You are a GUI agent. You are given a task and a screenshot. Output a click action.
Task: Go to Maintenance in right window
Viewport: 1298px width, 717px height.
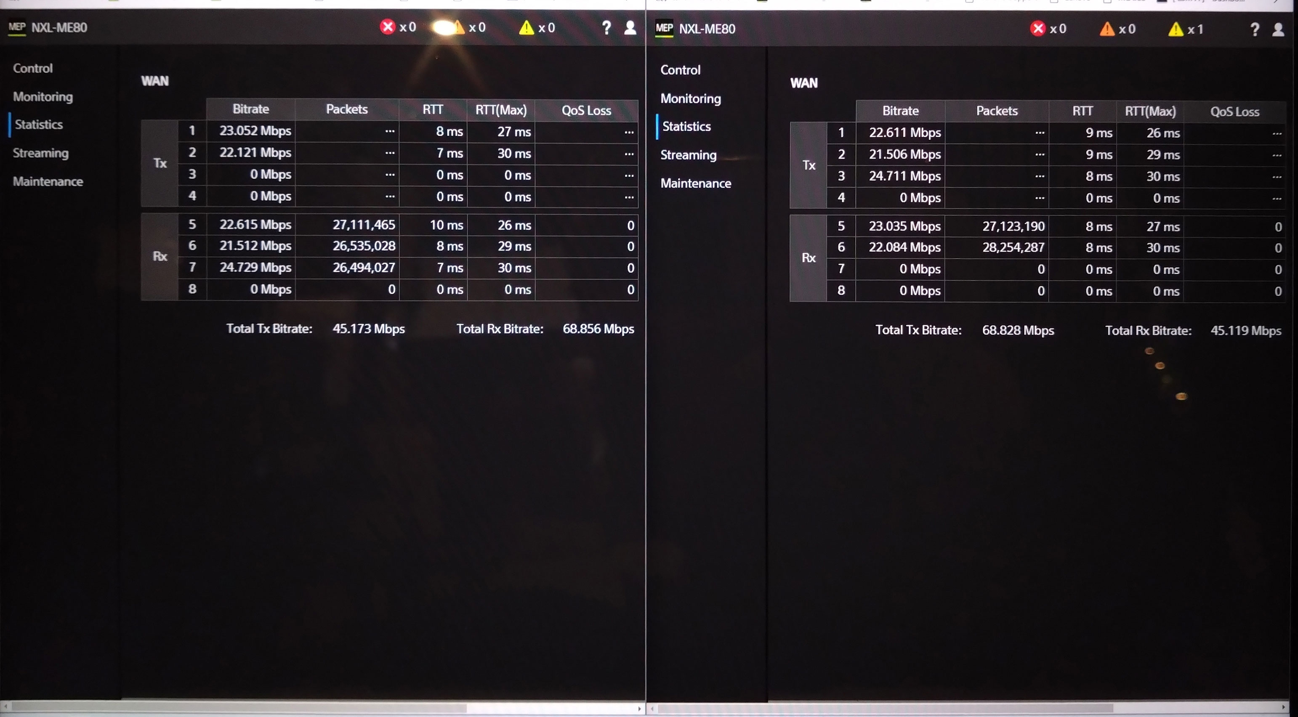(695, 183)
